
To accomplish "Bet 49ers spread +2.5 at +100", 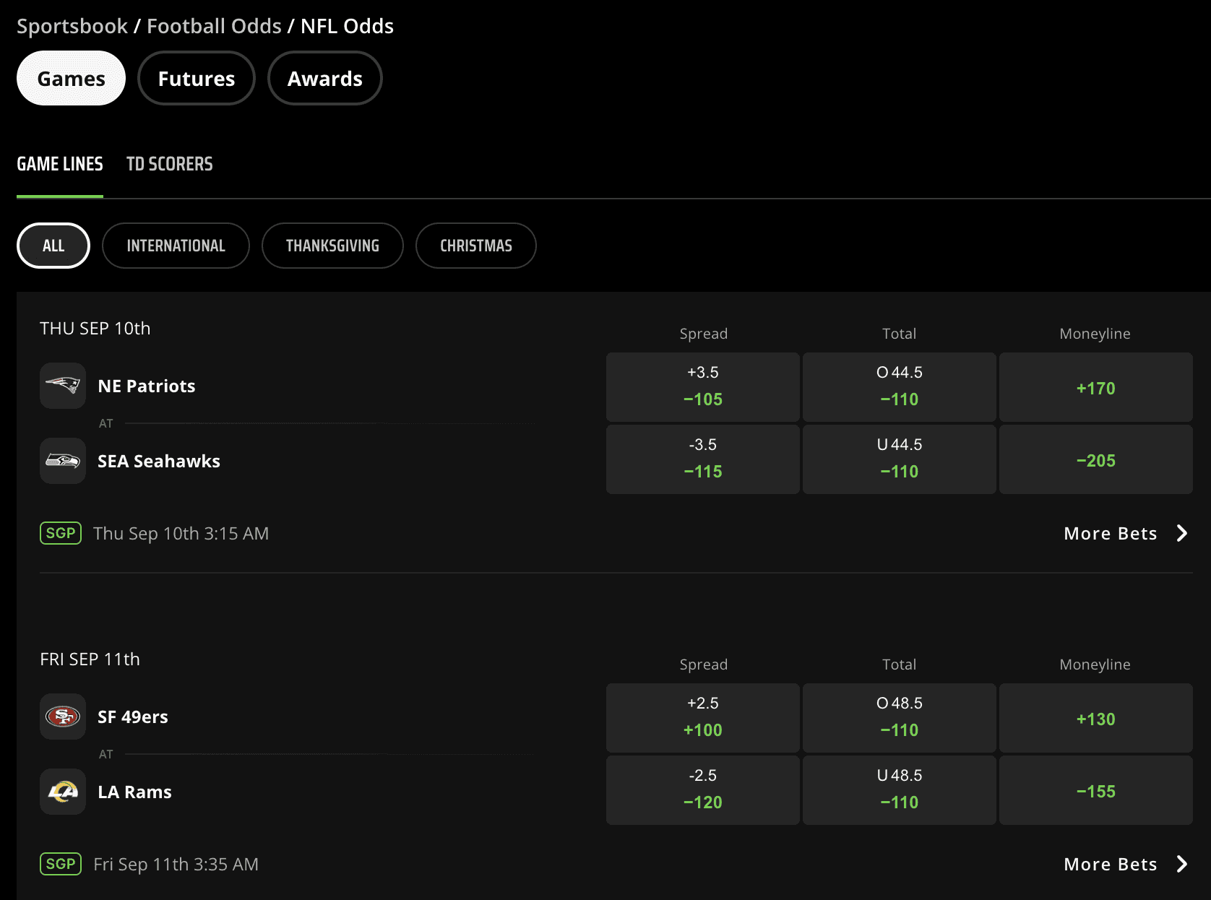I will pos(703,718).
